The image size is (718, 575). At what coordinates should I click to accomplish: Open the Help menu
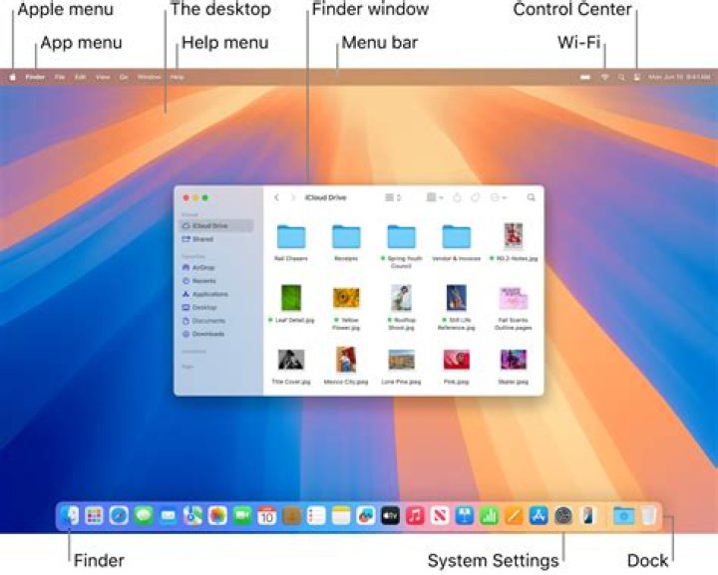point(178,78)
